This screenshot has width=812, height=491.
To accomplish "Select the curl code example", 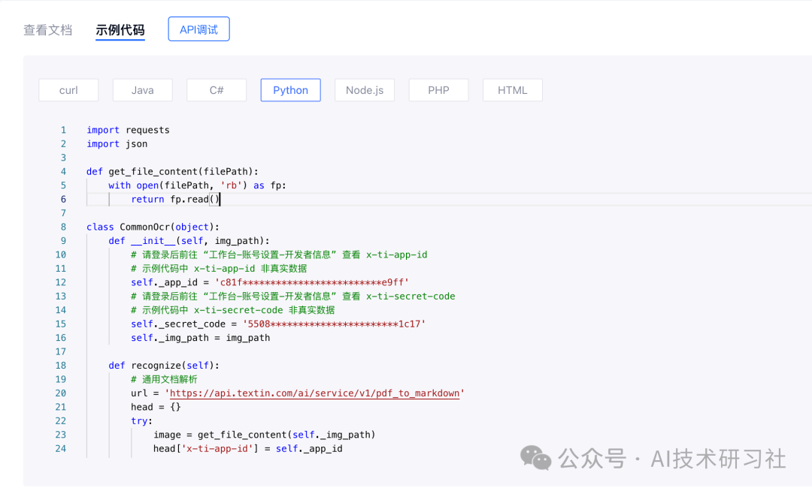I will point(68,89).
